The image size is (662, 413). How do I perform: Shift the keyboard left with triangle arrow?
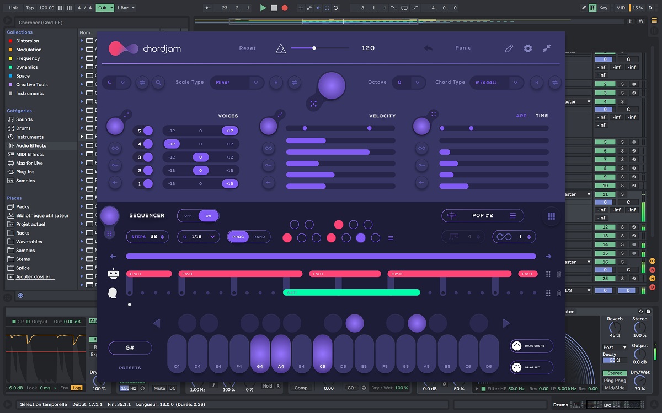(156, 323)
